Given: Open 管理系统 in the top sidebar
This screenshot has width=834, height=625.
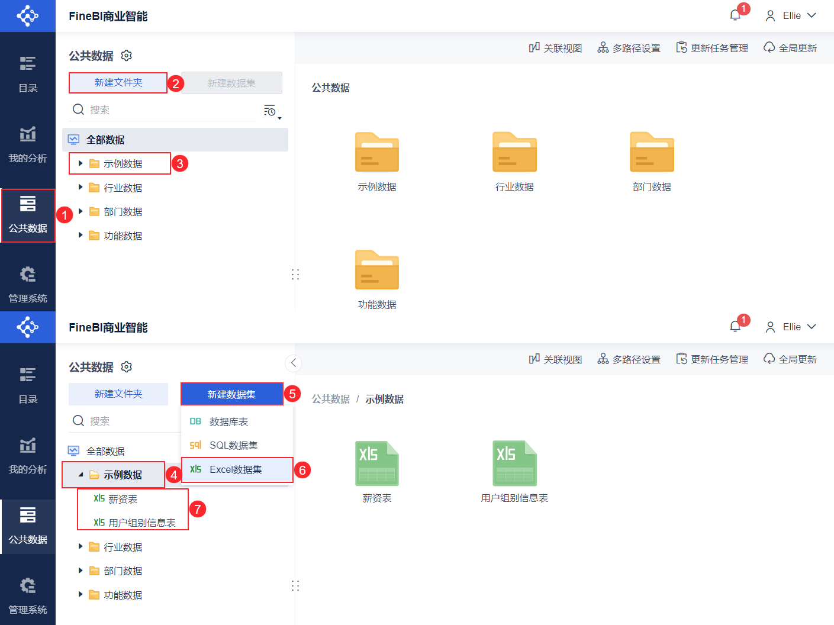Looking at the screenshot, I should 28,285.
